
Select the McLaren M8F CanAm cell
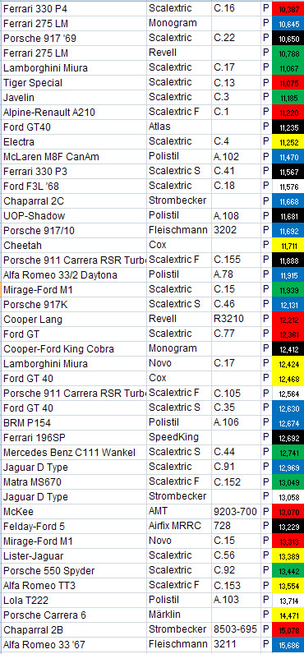pyautogui.click(x=74, y=157)
